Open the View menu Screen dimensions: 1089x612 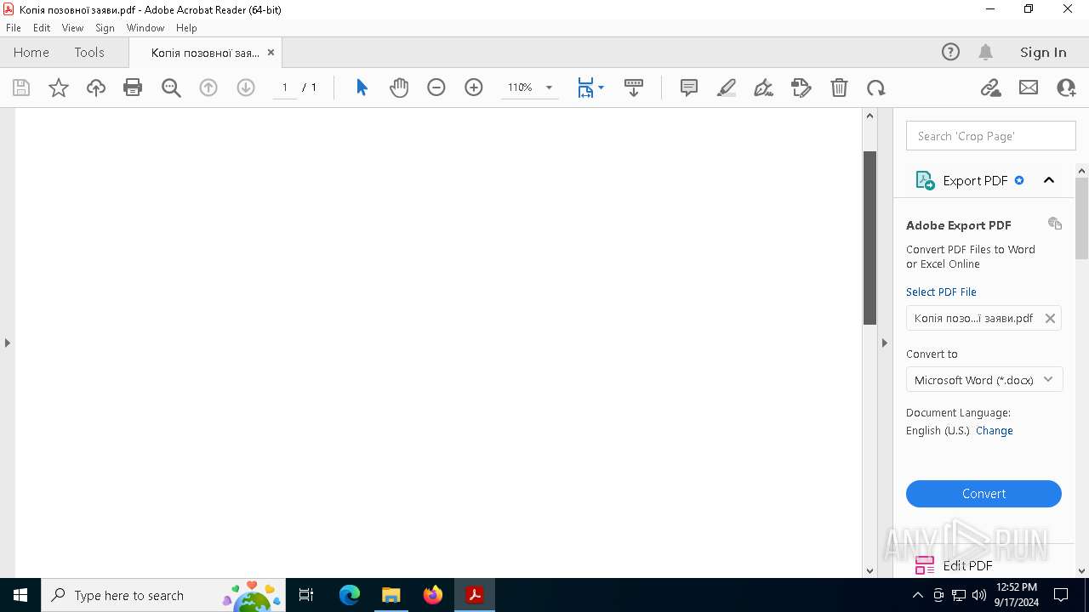coord(72,28)
